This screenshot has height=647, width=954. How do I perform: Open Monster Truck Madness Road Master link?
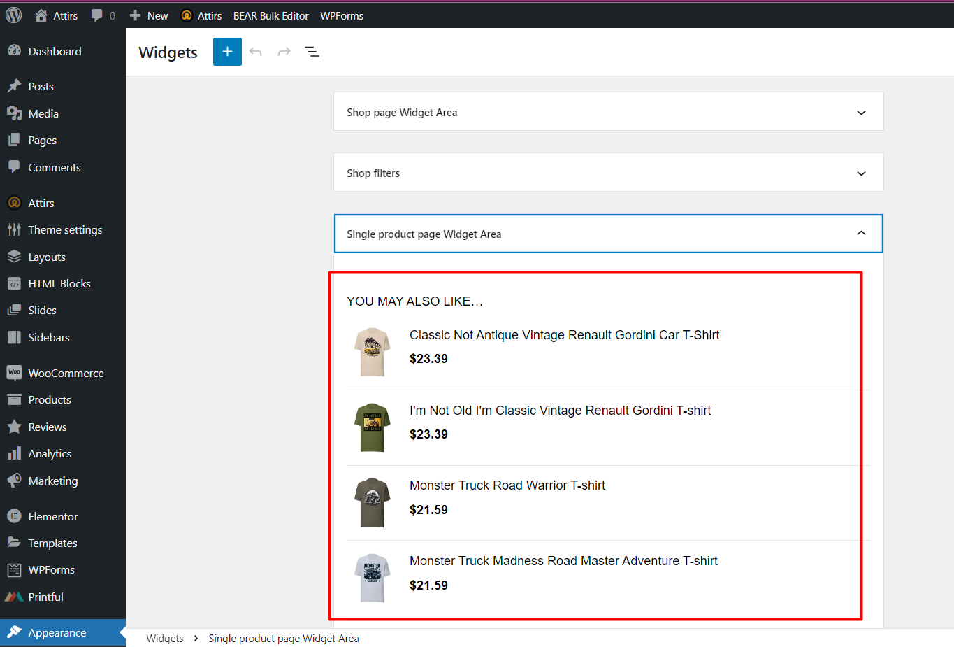point(563,561)
